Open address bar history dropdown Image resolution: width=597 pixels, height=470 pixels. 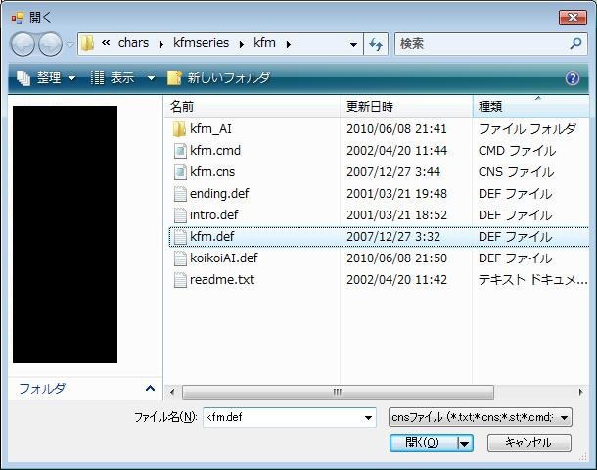[x=353, y=45]
